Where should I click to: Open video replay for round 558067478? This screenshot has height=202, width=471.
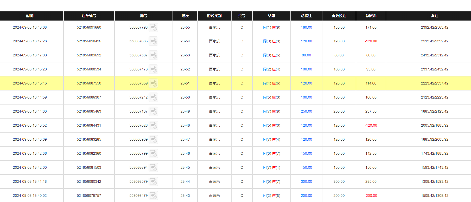(x=153, y=69)
